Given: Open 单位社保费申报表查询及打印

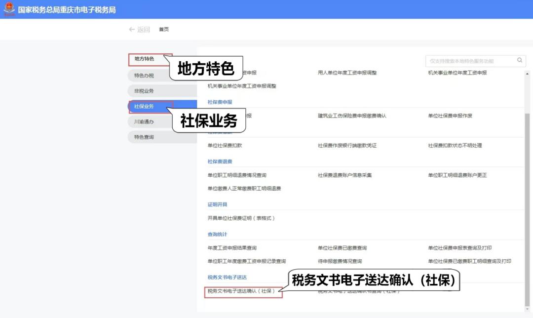Looking at the screenshot, I should (x=459, y=248).
